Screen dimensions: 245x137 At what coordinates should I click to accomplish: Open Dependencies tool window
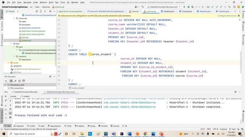[x=54, y=126]
